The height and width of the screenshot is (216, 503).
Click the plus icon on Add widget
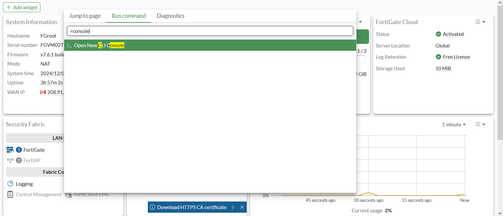click(9, 7)
